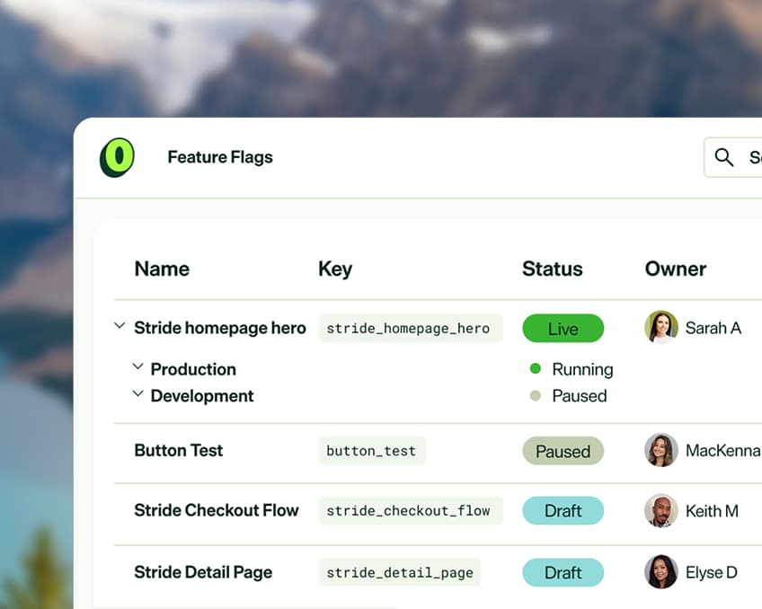Click the Running status for Production
762x609 pixels.
pyautogui.click(x=582, y=369)
